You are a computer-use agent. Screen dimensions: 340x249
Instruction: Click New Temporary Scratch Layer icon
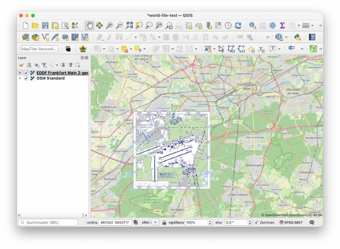point(65,37)
